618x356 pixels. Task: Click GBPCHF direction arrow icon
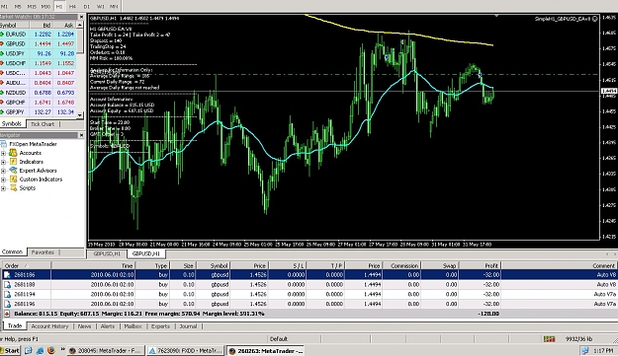(x=2, y=103)
